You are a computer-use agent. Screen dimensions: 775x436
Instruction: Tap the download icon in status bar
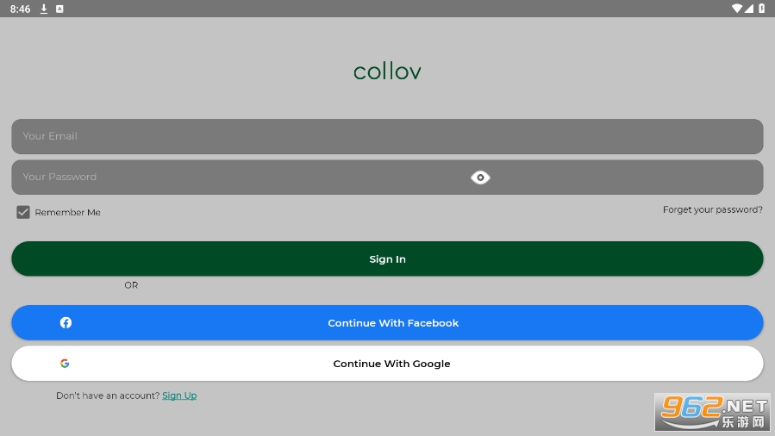tap(44, 9)
